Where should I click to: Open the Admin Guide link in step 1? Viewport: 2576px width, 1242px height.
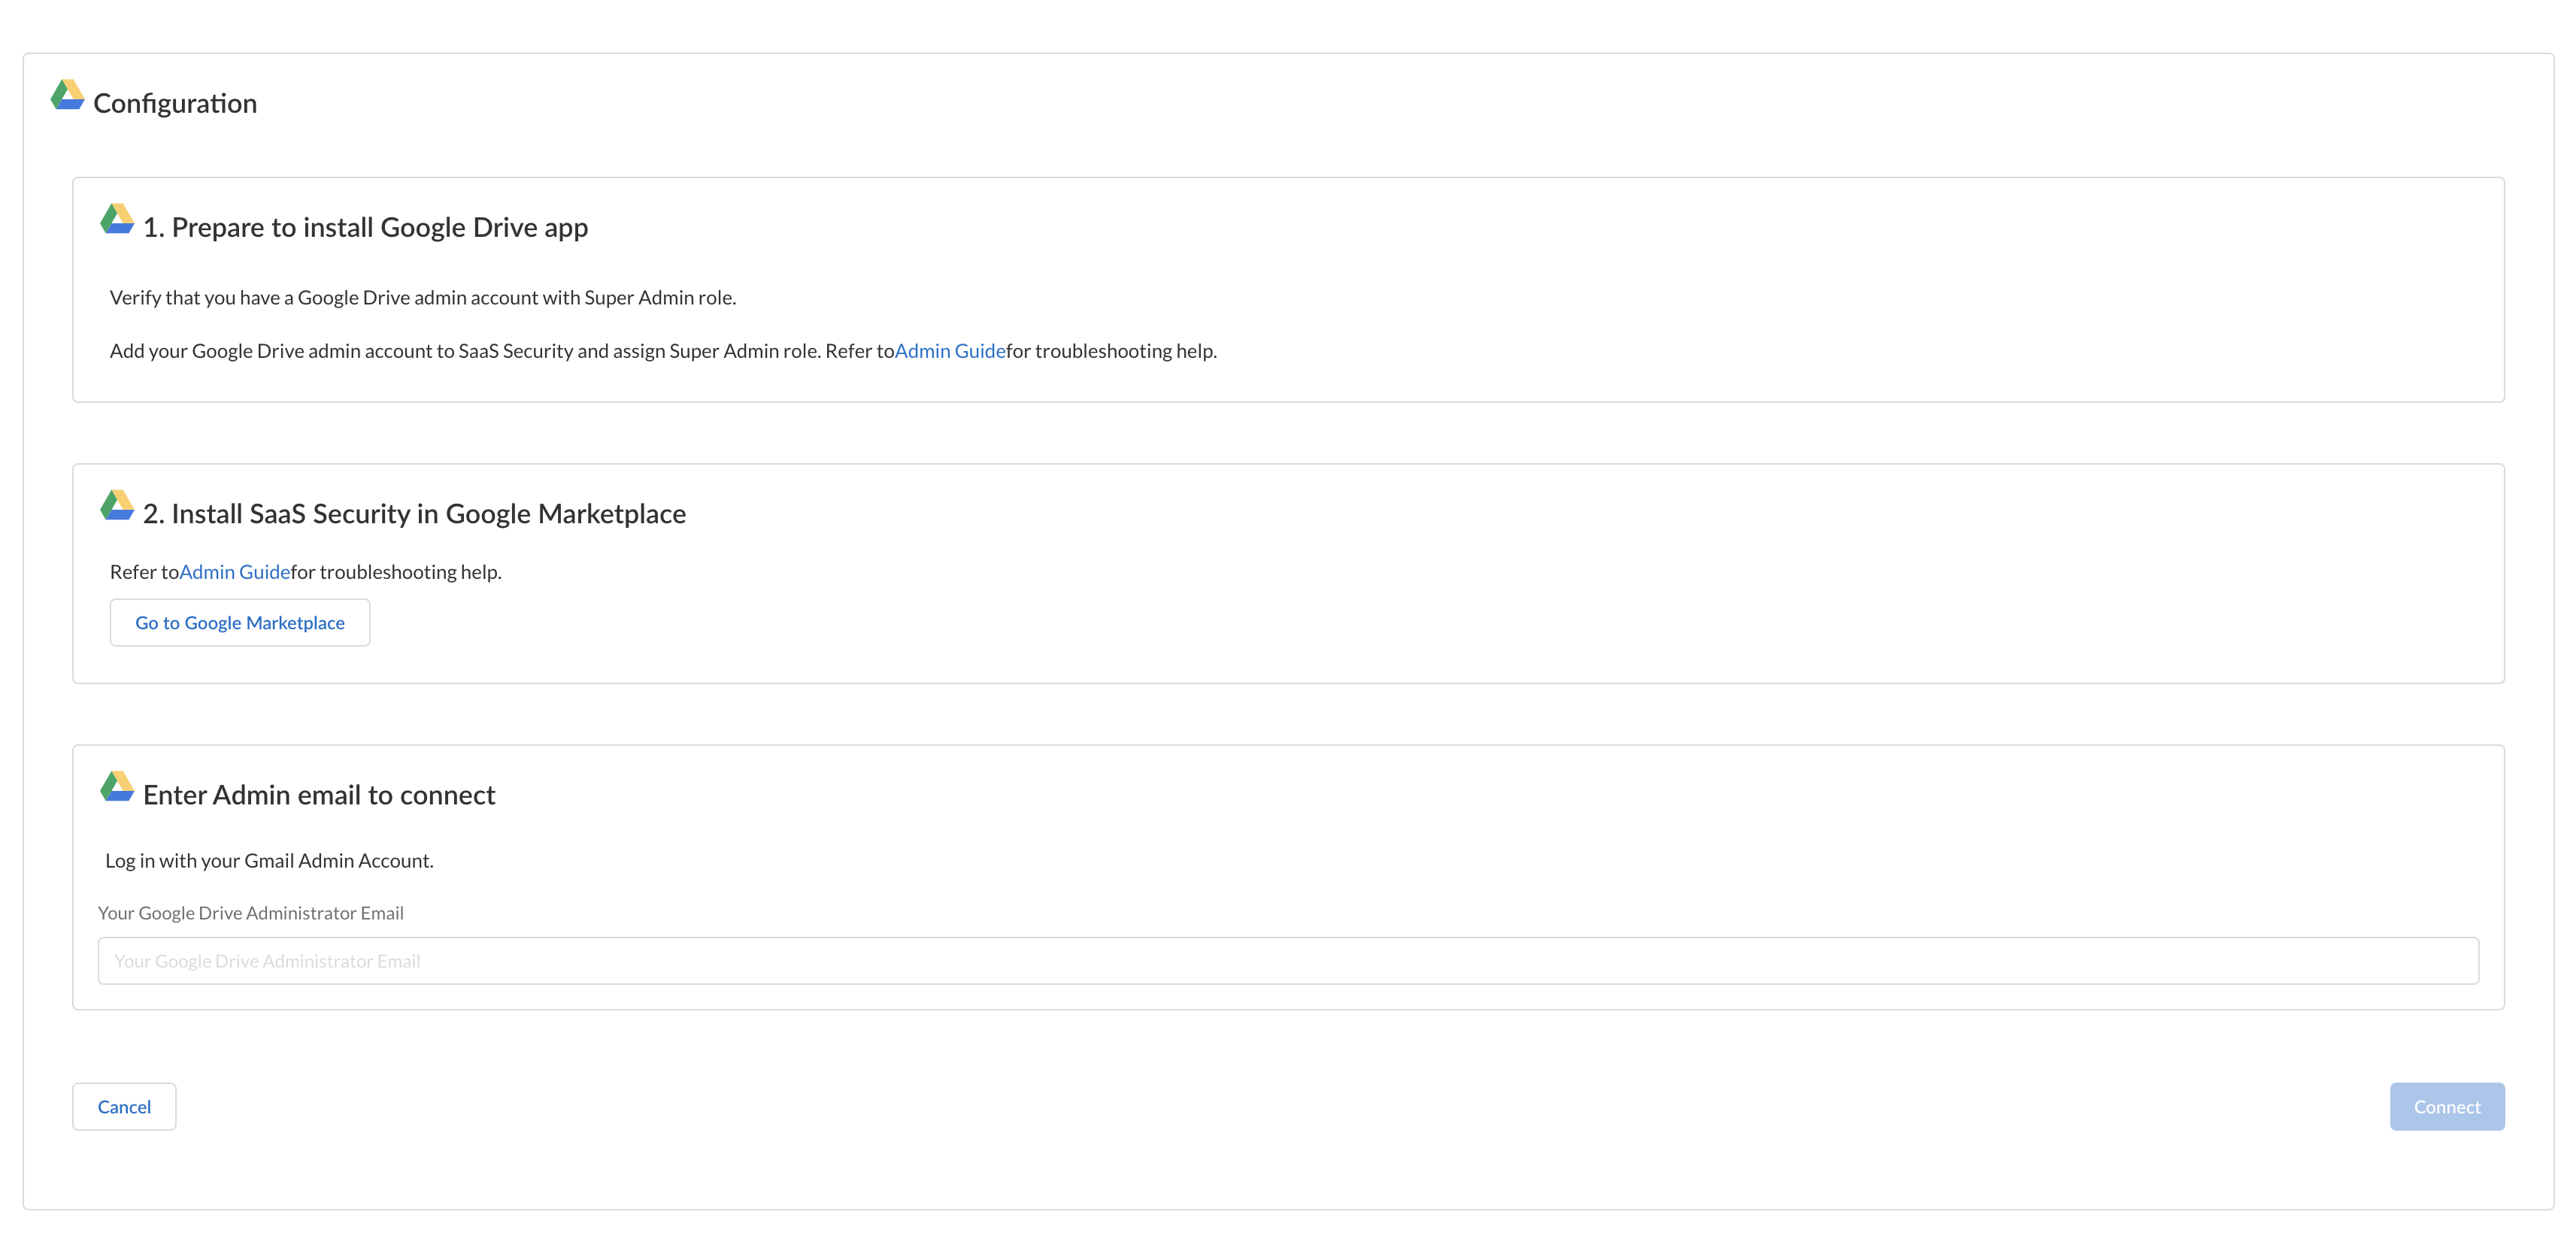949,351
